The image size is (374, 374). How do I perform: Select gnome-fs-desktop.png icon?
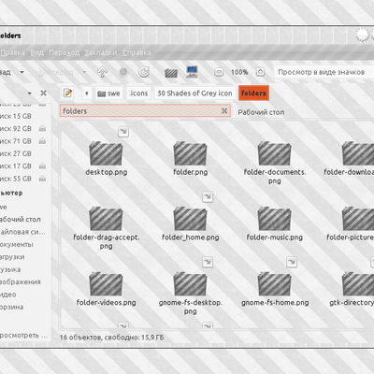190,284
